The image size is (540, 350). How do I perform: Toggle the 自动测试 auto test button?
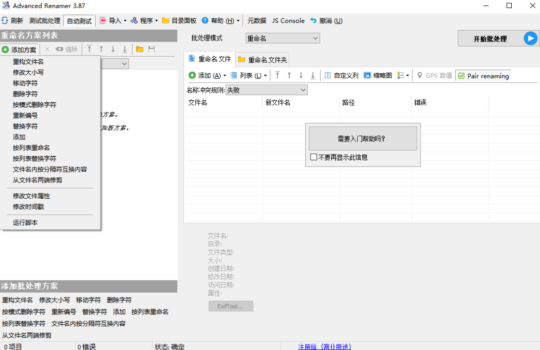point(79,21)
